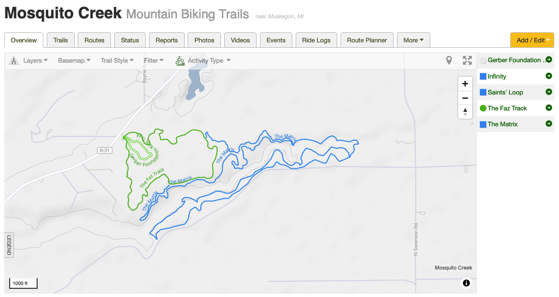
Task: Click arrow icon next to Infinity
Action: 548,76
